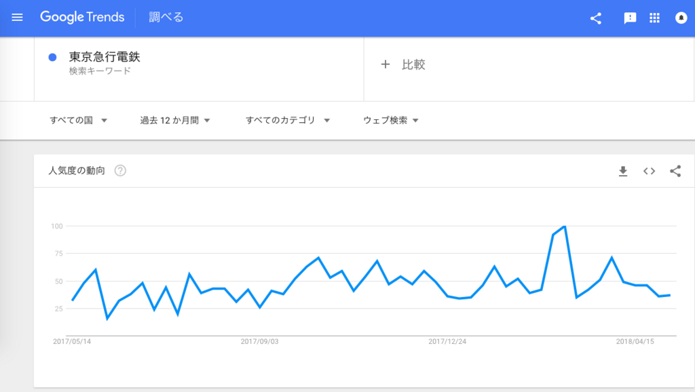Click the Google Trends logo

[82, 17]
